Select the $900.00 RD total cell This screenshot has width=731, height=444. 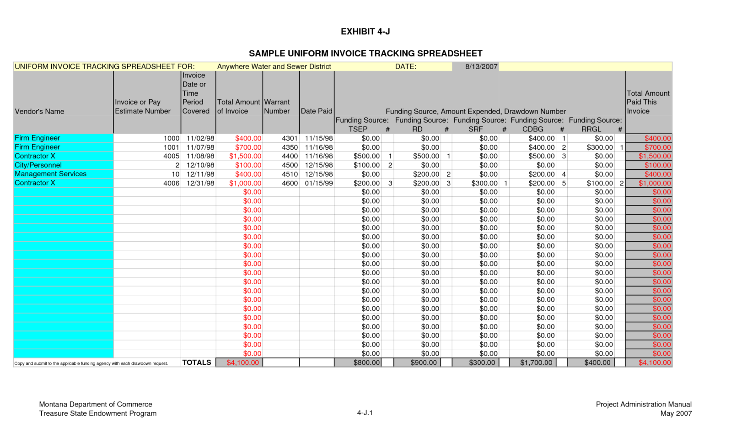(x=417, y=363)
